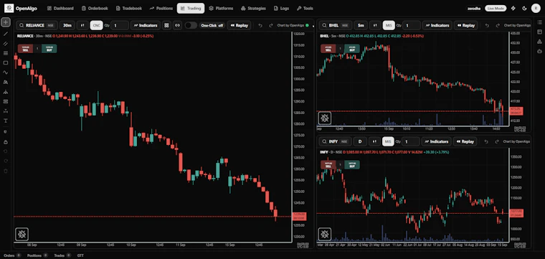Open the Platforms tab
The width and height of the screenshot is (545, 259).
(x=221, y=9)
